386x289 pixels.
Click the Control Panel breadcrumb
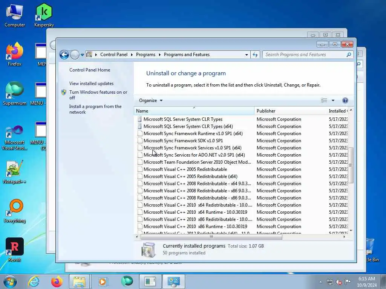click(x=114, y=55)
